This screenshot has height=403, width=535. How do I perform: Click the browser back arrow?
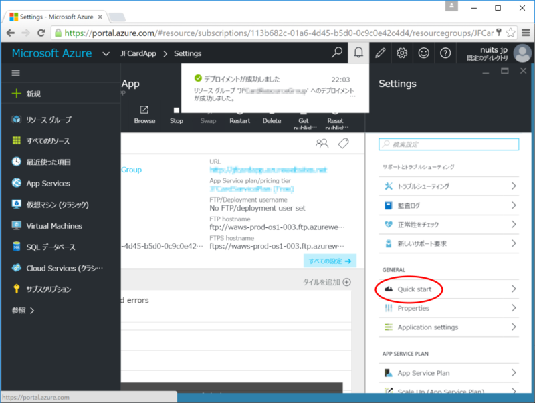click(11, 33)
